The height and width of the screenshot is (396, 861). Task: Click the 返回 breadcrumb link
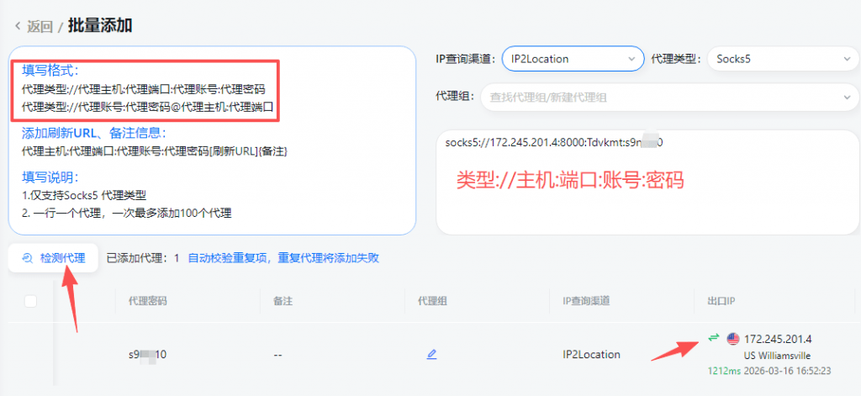[x=40, y=26]
